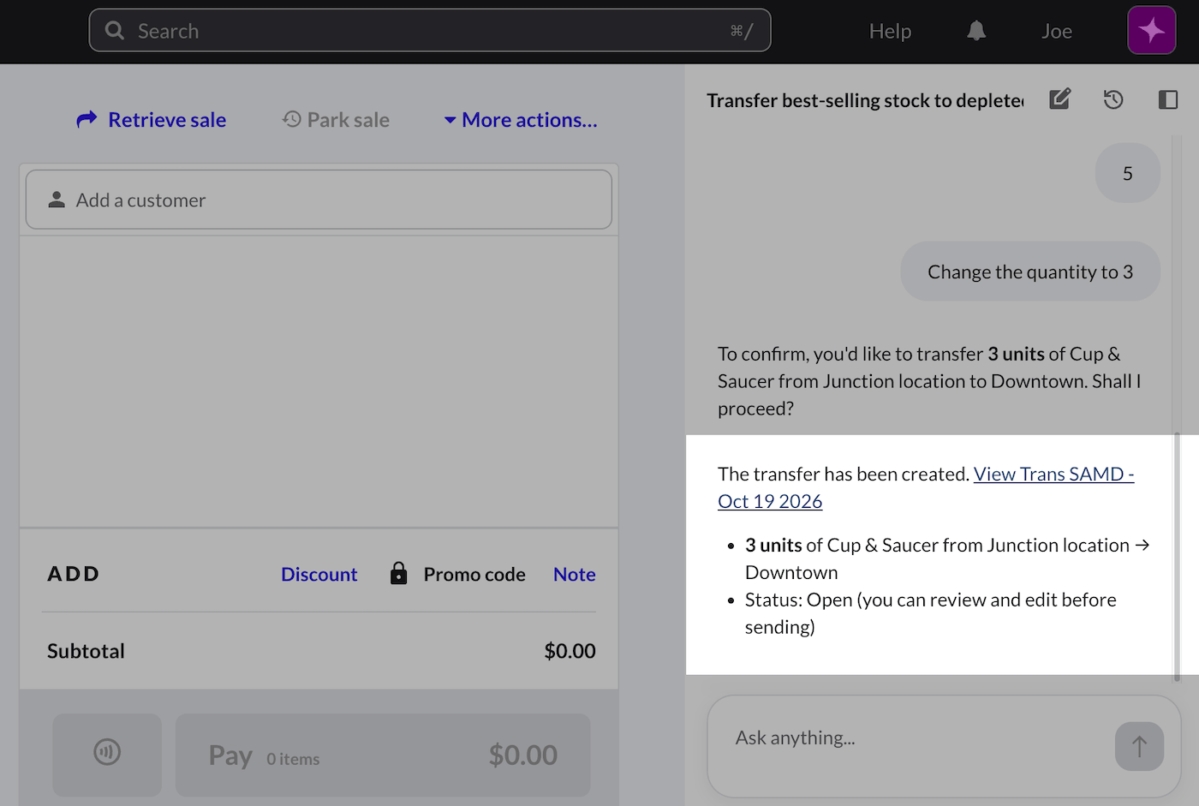1199x806 pixels.
Task: Add a Discount to the sale
Action: (x=319, y=574)
